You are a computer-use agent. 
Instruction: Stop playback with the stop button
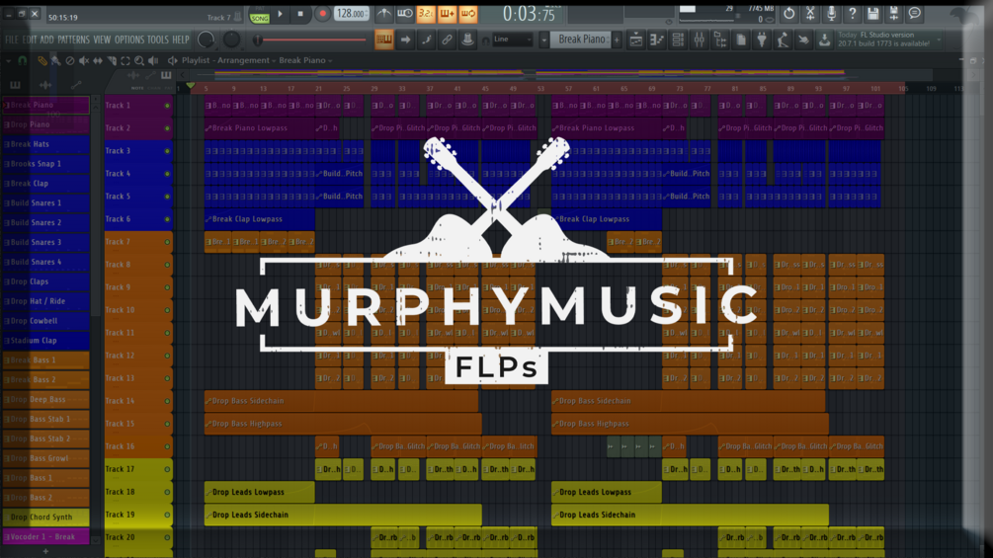click(300, 14)
